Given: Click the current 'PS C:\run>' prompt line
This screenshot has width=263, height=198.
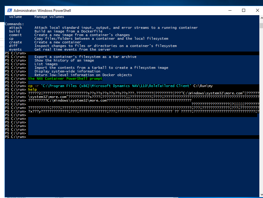Looking at the screenshot, I should coord(15,136).
